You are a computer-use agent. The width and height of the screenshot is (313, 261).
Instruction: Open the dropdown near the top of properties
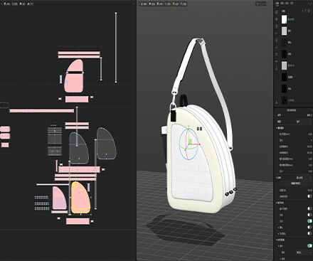(304, 122)
